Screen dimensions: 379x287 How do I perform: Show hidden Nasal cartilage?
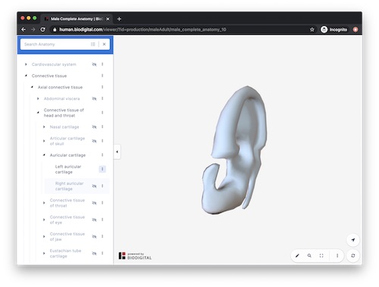coord(94,126)
